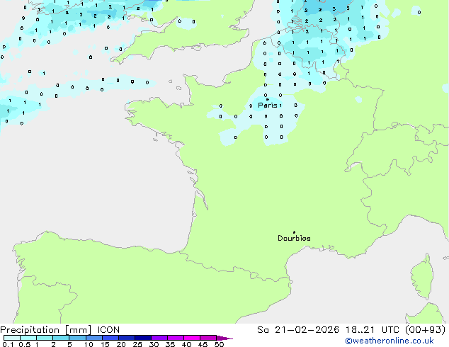
Task: Pick the 15–20 mm legend swatch
Action: click(110, 338)
